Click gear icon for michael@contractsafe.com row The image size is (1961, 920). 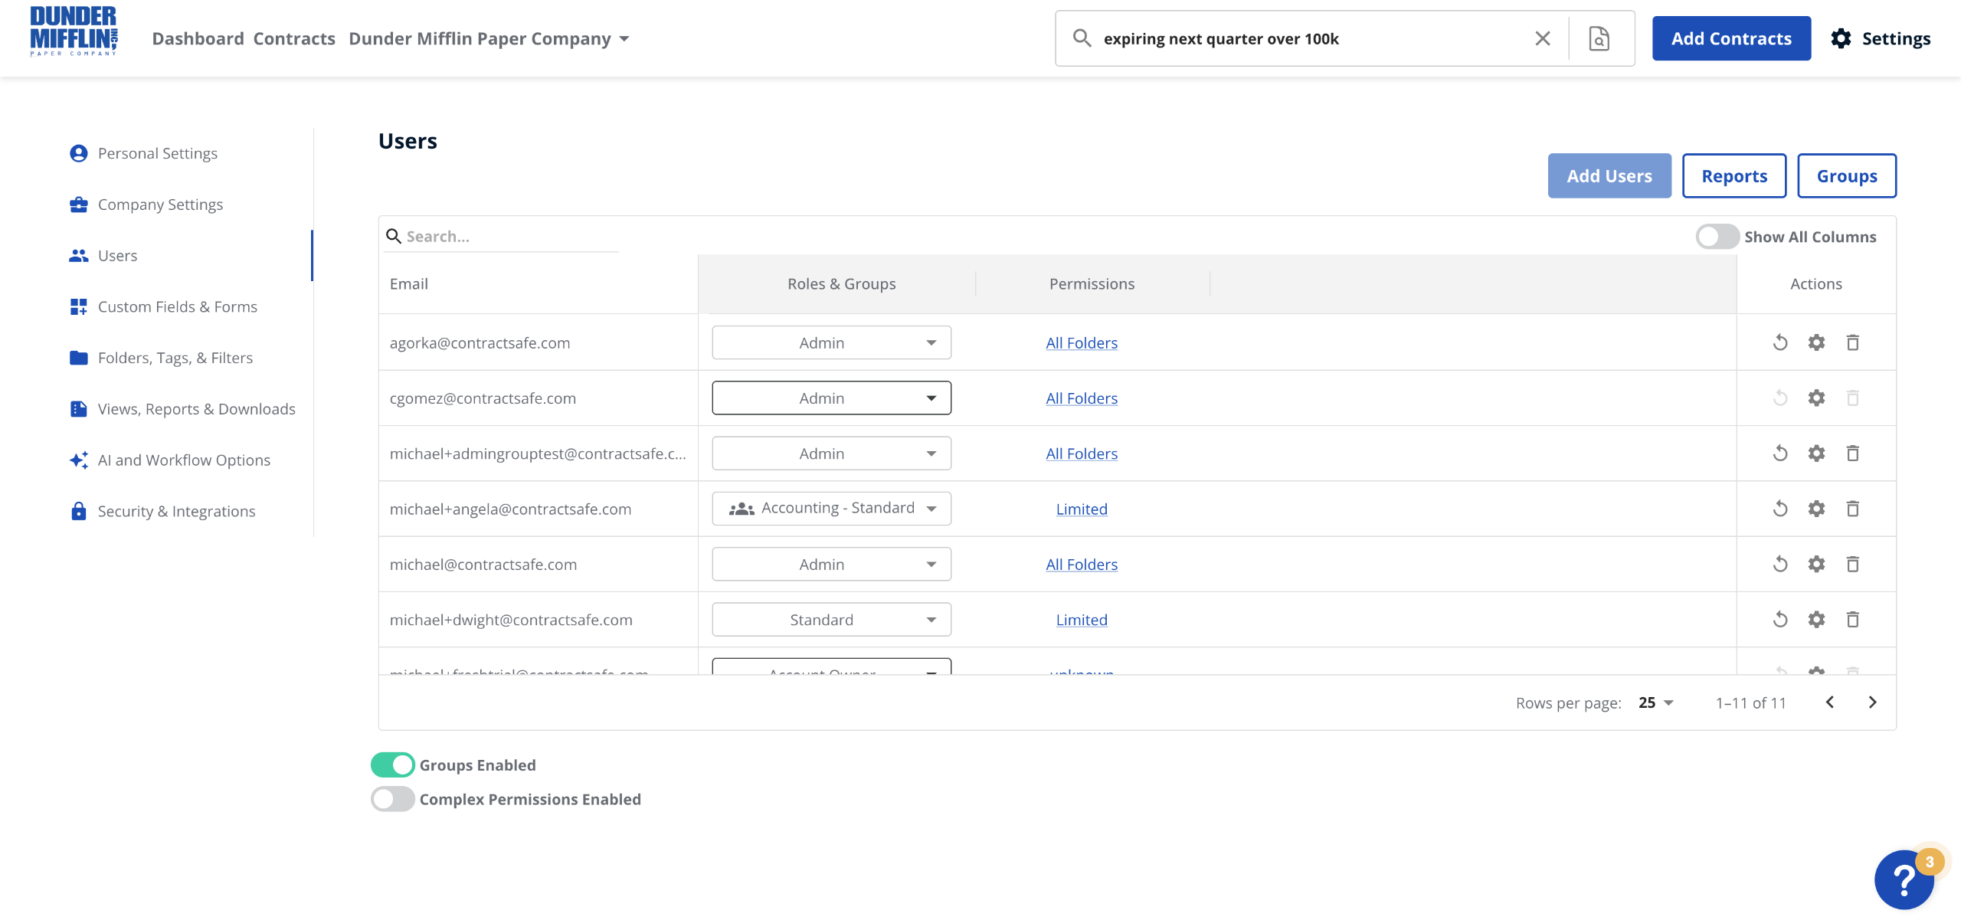tap(1816, 565)
